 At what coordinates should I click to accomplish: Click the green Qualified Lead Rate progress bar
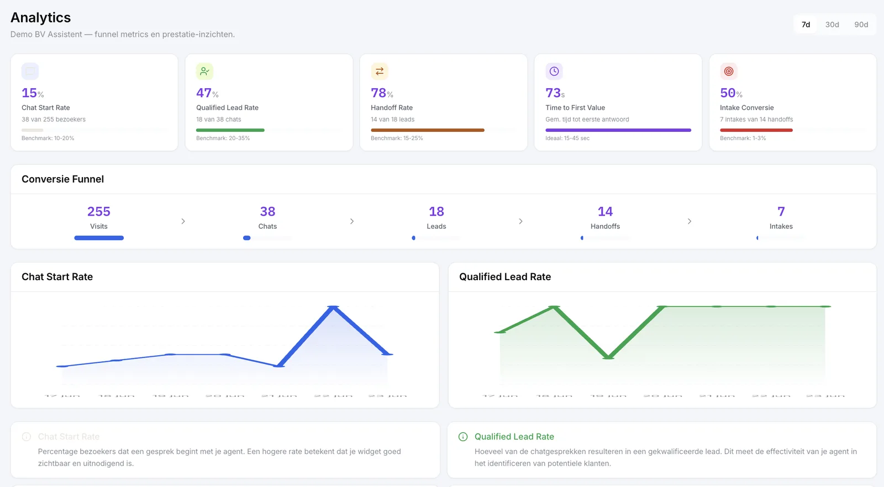click(x=230, y=130)
